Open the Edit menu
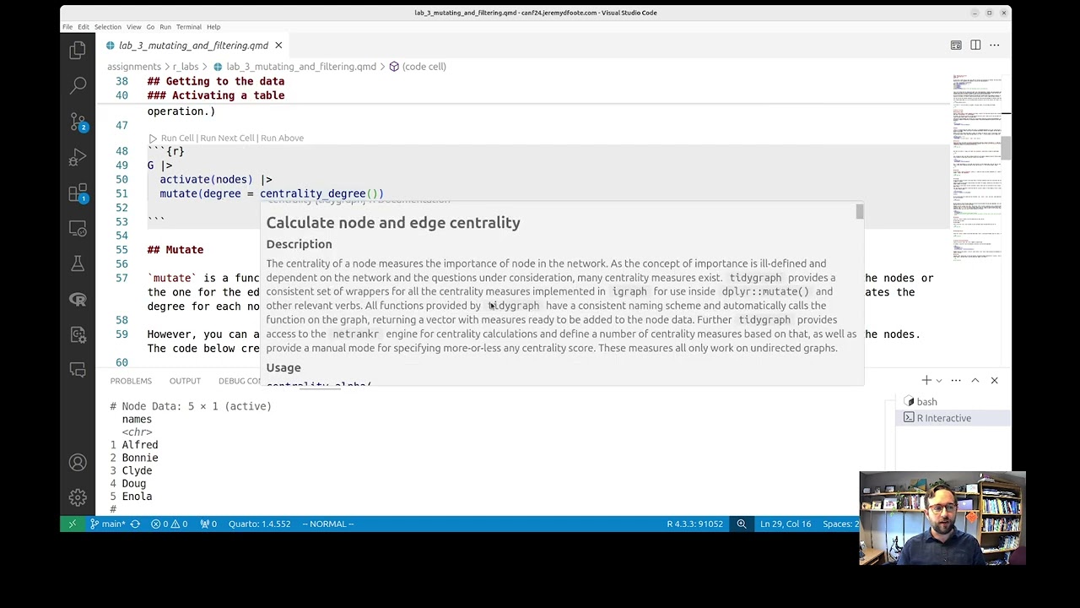 83,27
